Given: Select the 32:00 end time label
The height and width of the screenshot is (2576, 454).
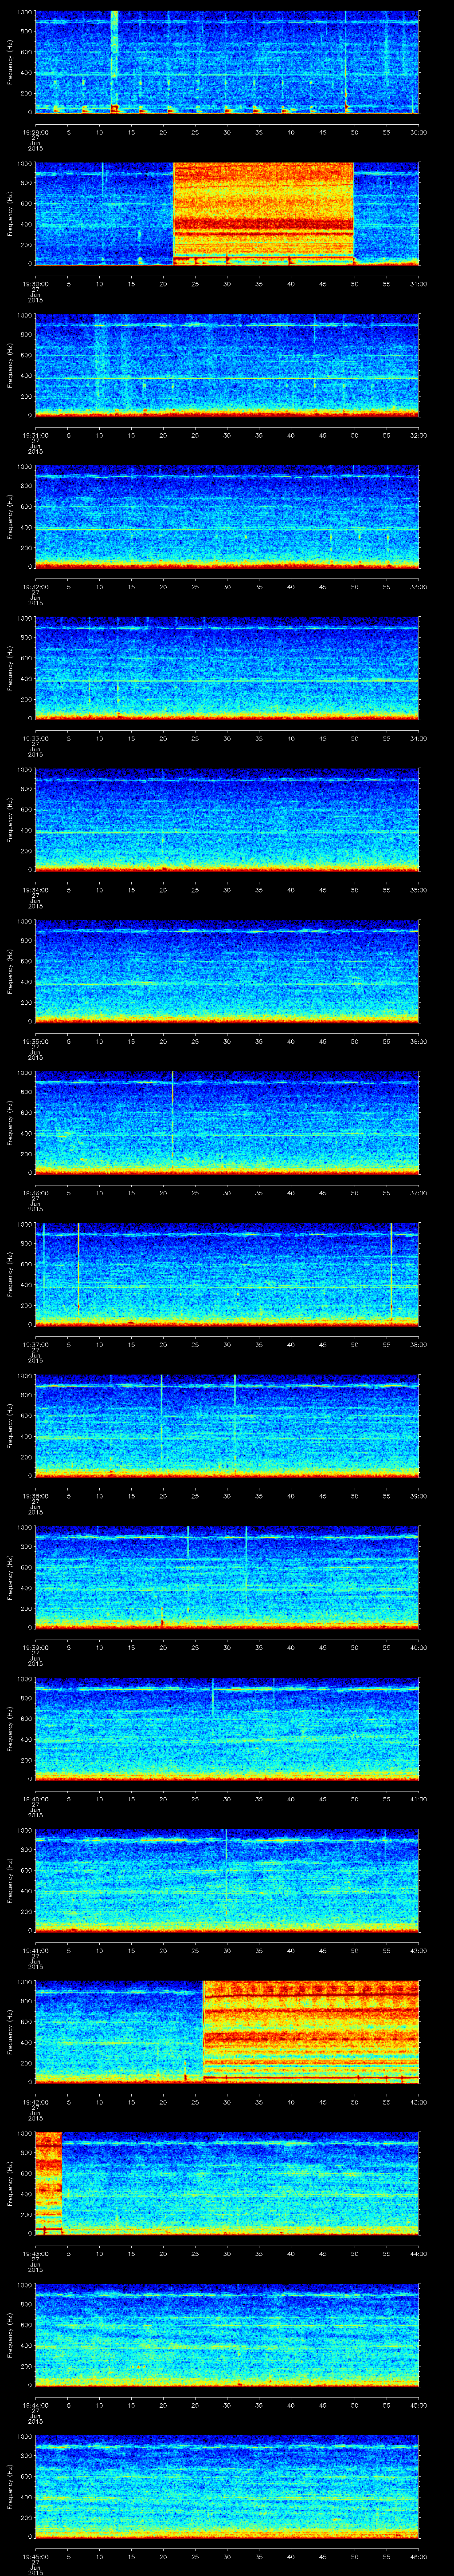Looking at the screenshot, I should (418, 435).
